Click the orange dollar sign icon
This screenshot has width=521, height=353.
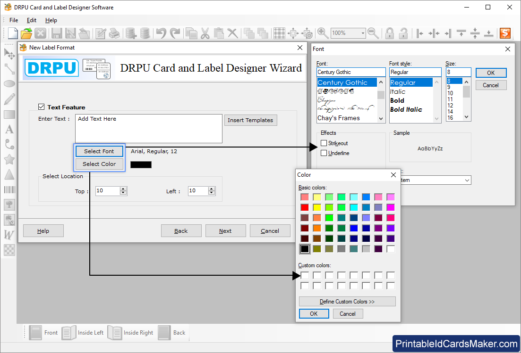coord(505,33)
